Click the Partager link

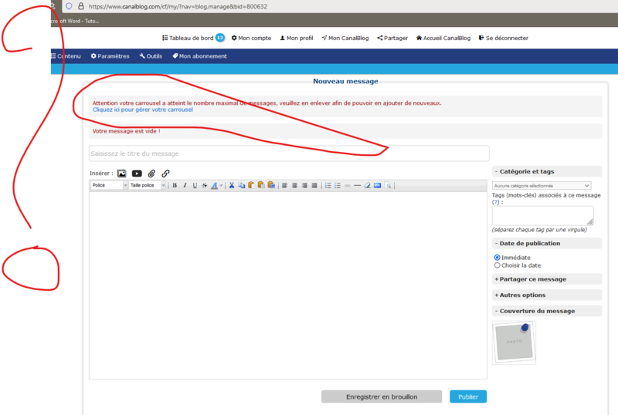[x=392, y=39]
